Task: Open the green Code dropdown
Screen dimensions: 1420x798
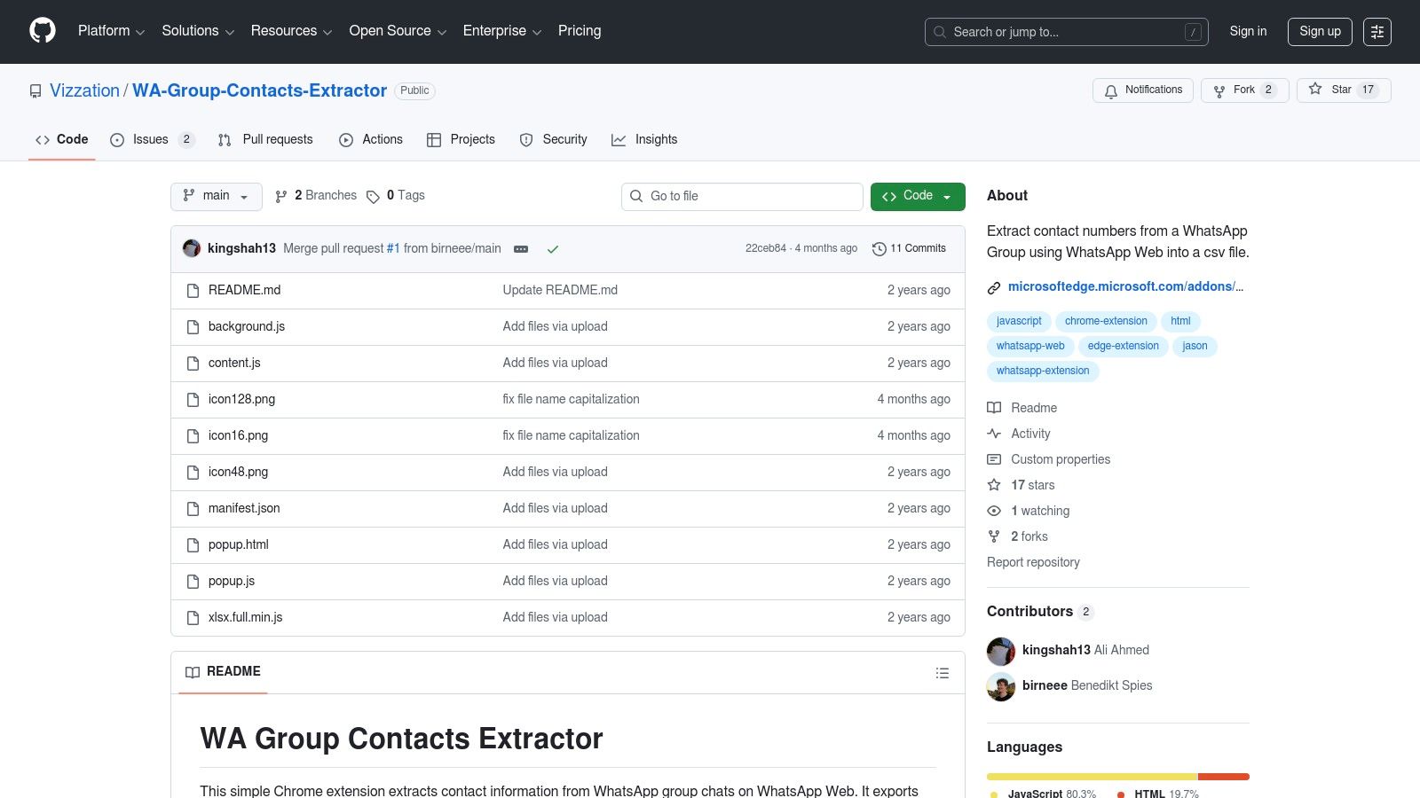Action: point(918,196)
